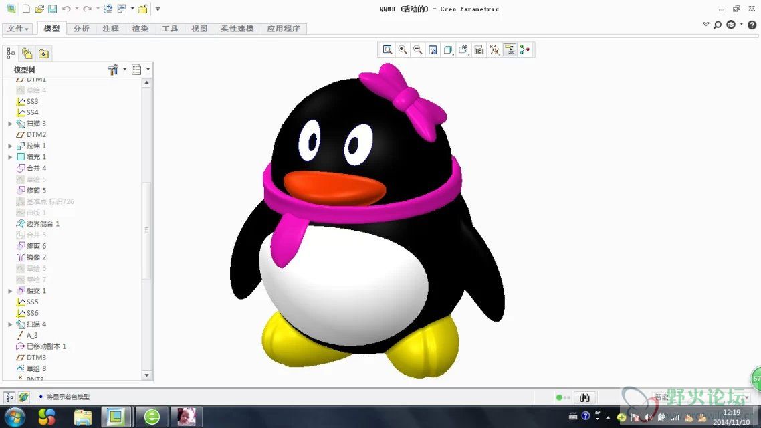The image size is (761, 428).
Task: Click the Refit view icon
Action: tap(387, 49)
